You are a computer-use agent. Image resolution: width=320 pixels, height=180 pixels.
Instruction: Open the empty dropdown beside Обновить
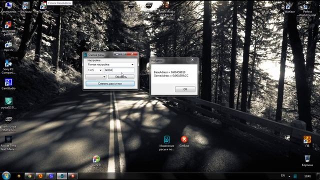point(96,76)
